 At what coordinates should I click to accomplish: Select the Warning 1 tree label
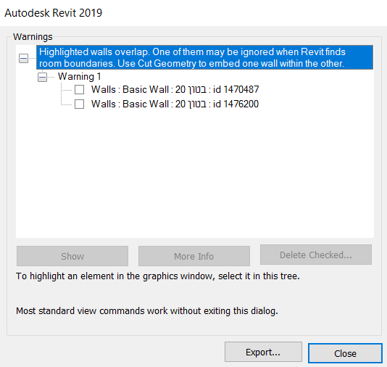(x=79, y=77)
